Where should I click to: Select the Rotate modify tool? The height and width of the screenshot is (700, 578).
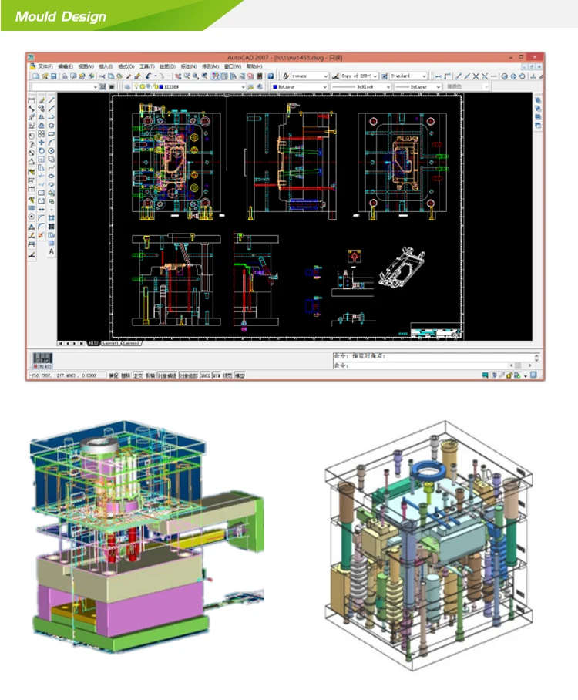tap(42, 151)
